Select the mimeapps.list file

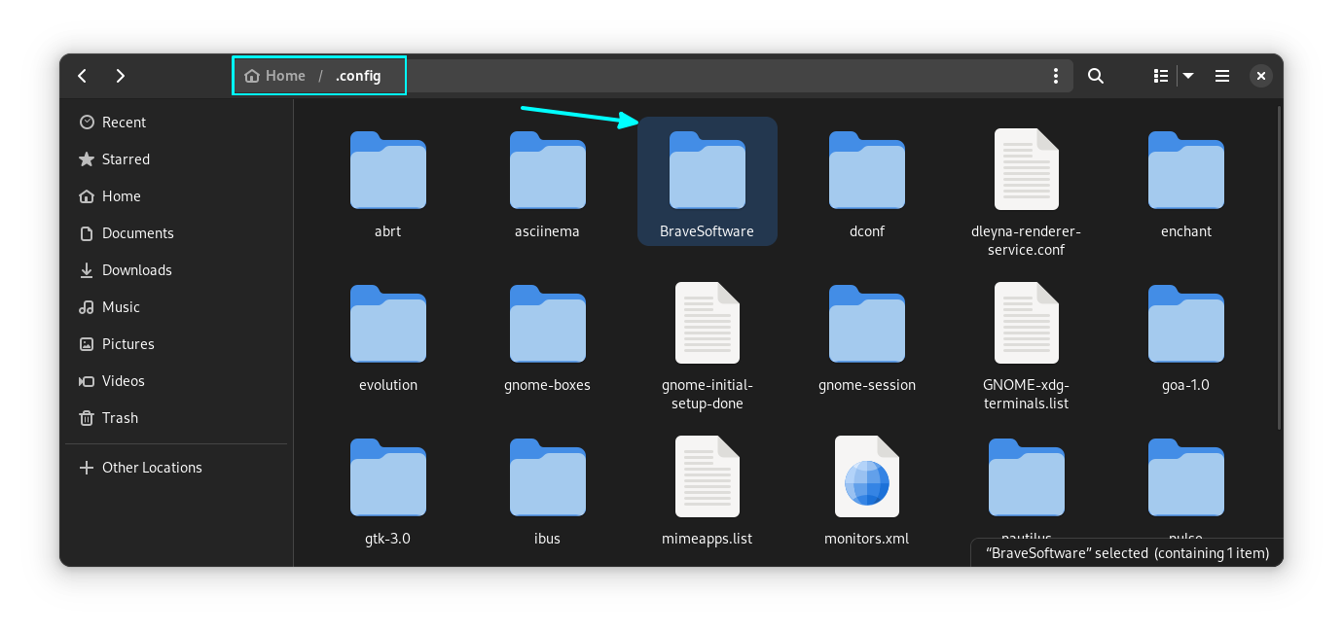[707, 476]
